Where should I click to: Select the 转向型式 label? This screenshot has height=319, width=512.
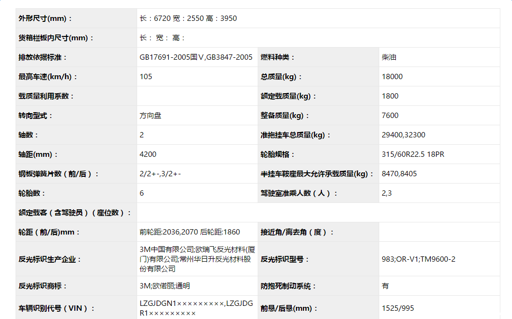click(x=35, y=116)
